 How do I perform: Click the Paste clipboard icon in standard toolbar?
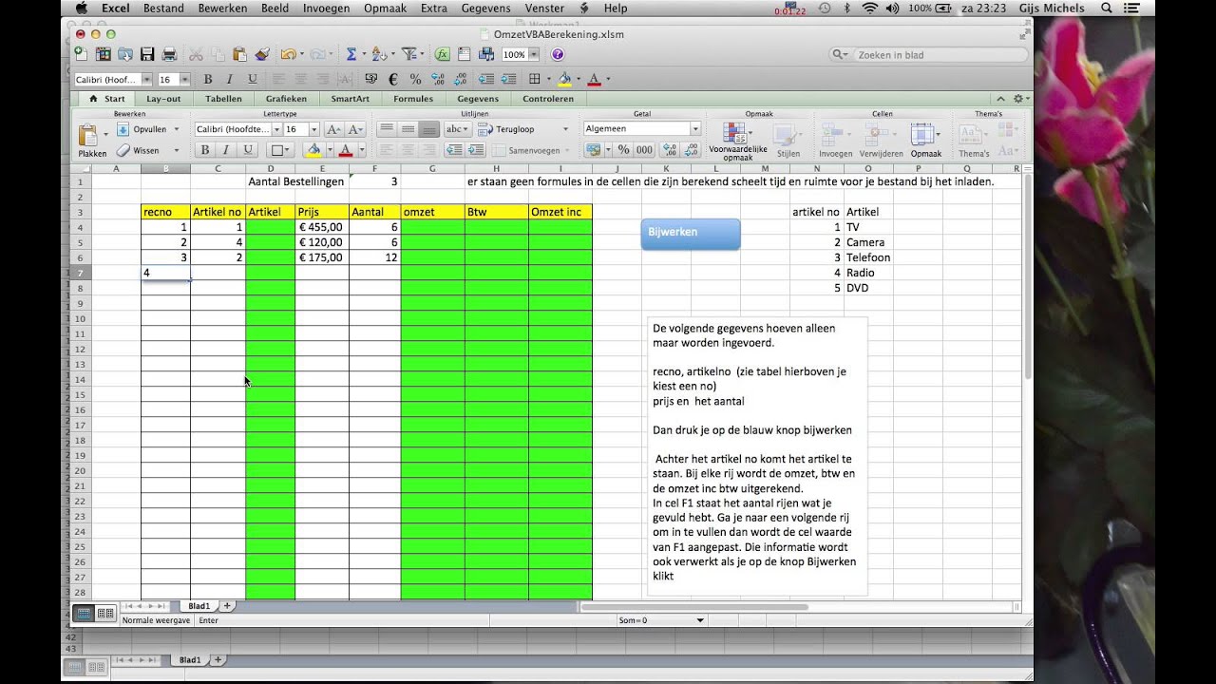click(239, 54)
